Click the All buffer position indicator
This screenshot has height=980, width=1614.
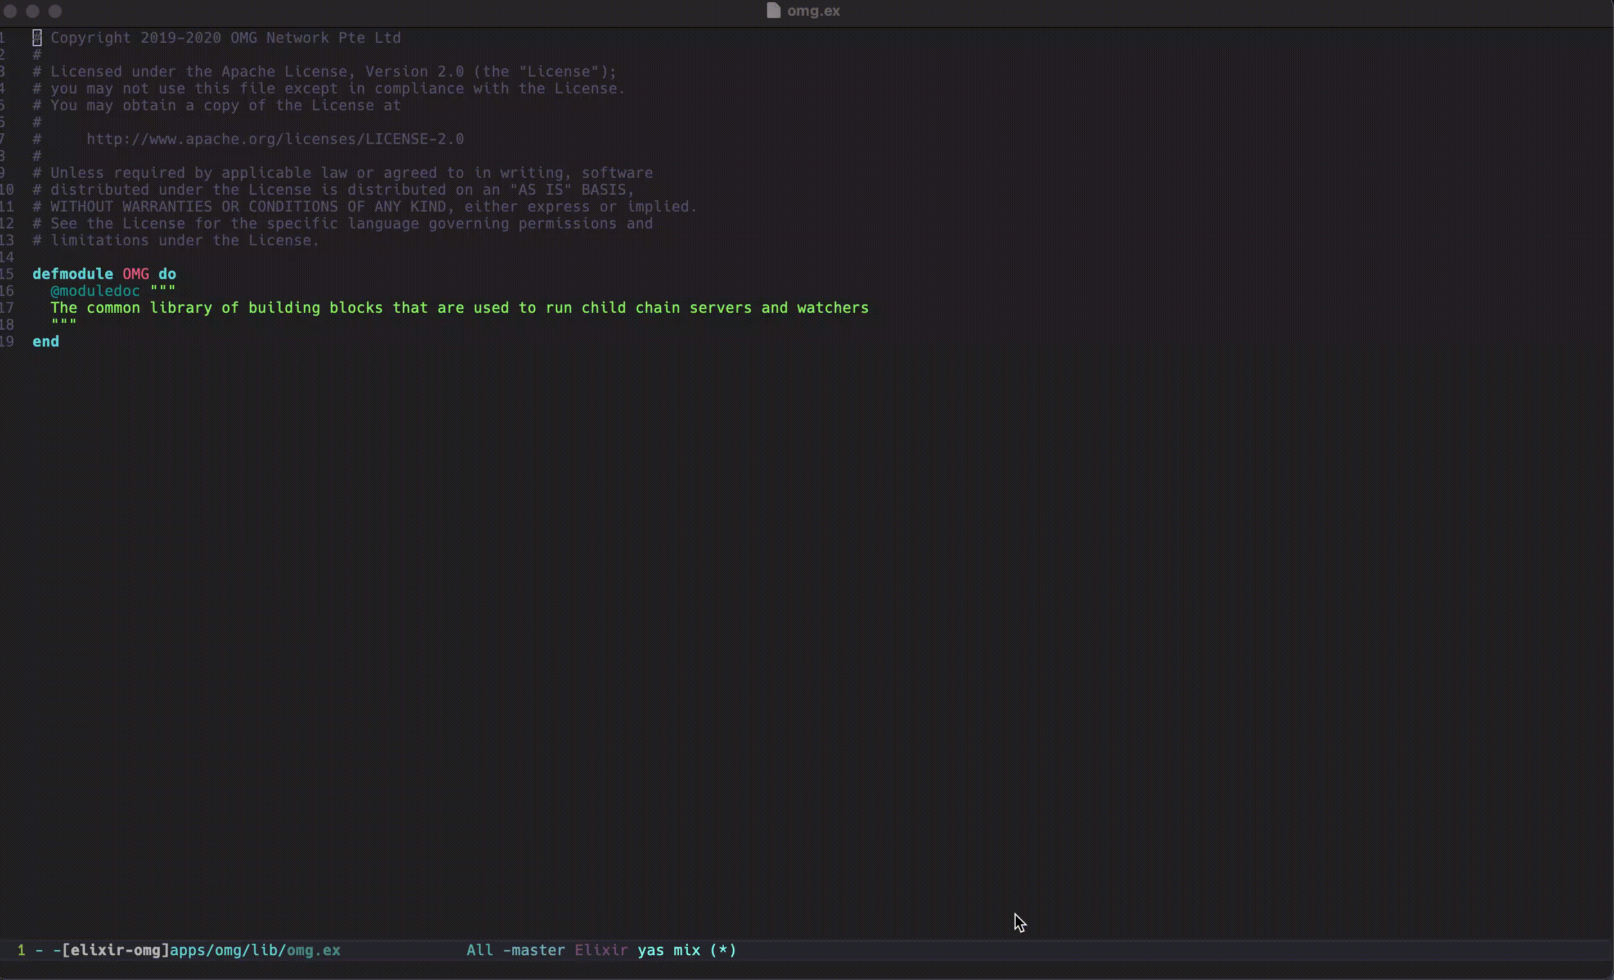tap(480, 951)
